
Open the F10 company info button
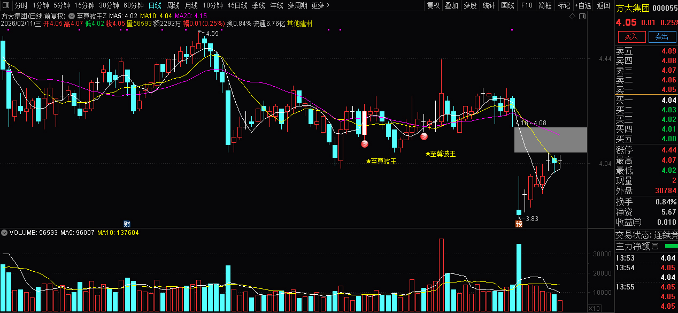point(527,5)
